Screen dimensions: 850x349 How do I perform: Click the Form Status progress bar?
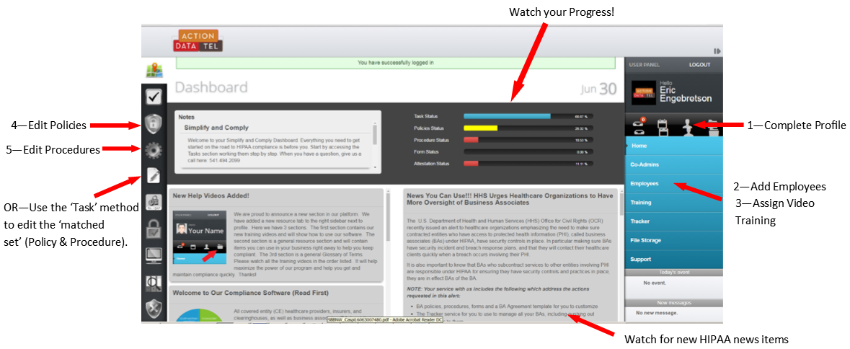point(528,151)
